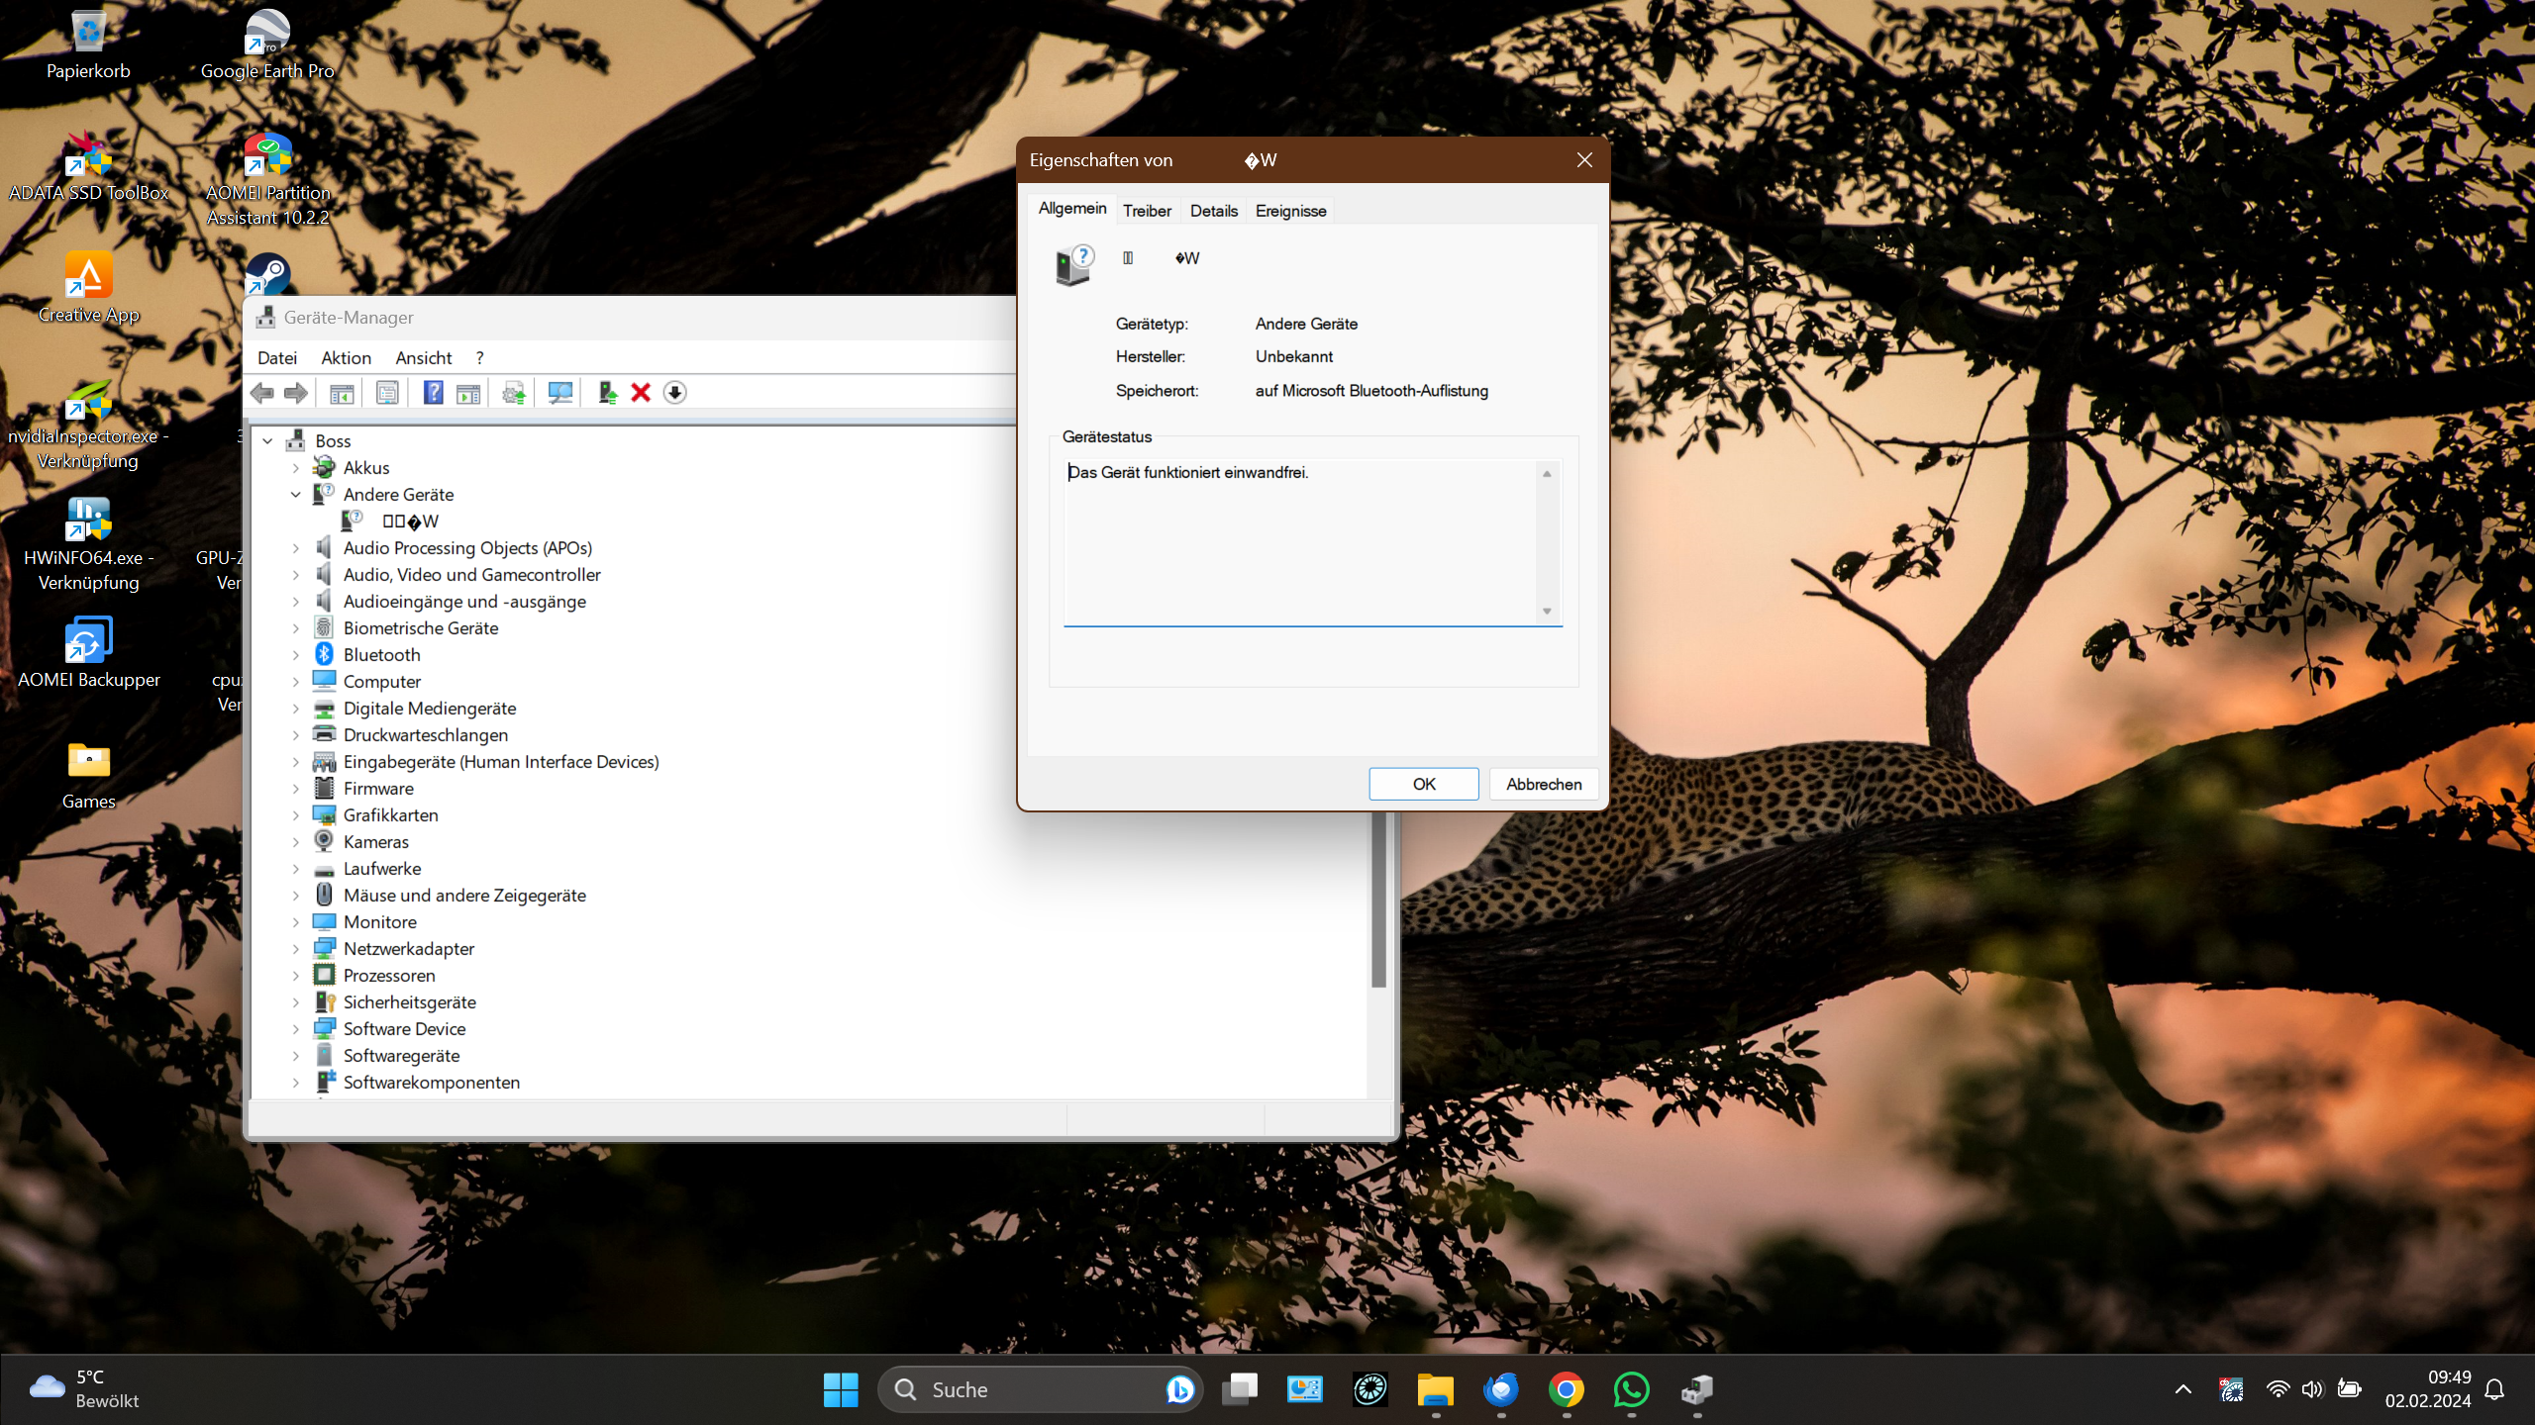
Task: Click the OK button in the properties dialog
Action: click(1423, 783)
